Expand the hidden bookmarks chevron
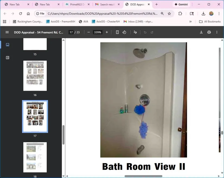 click(190, 22)
